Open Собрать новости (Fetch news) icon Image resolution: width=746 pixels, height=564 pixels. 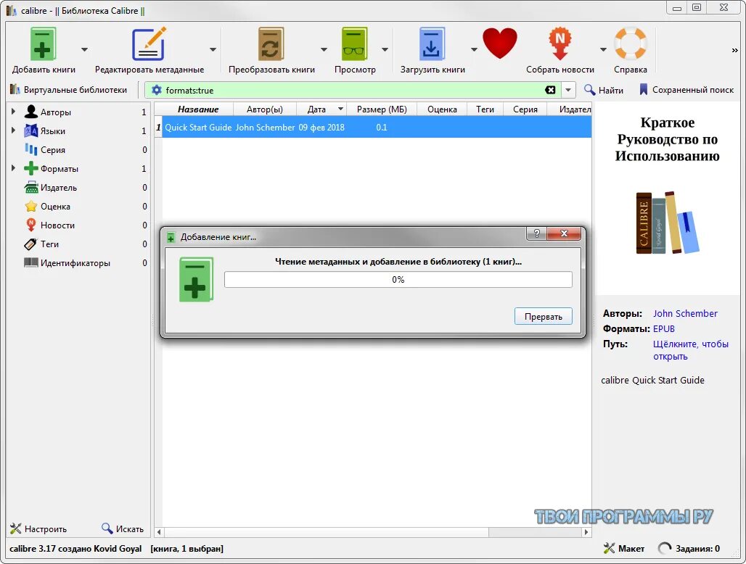coord(560,43)
